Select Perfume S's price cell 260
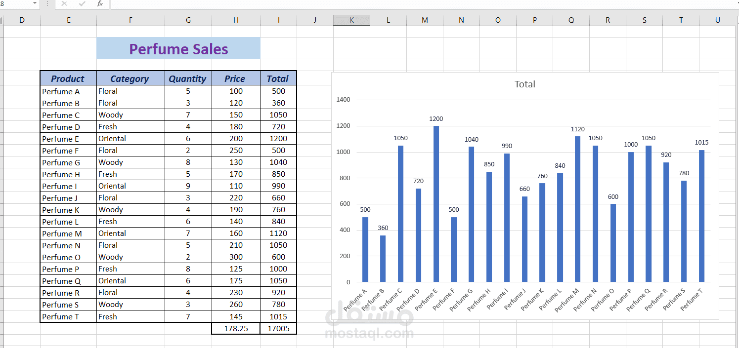 [x=236, y=305]
